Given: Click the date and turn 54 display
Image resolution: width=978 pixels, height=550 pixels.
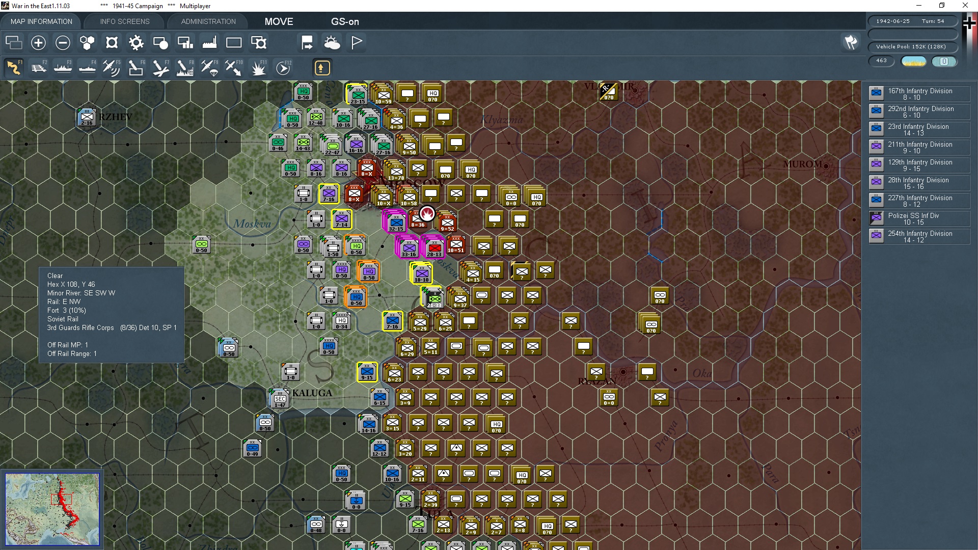Looking at the screenshot, I should [913, 21].
